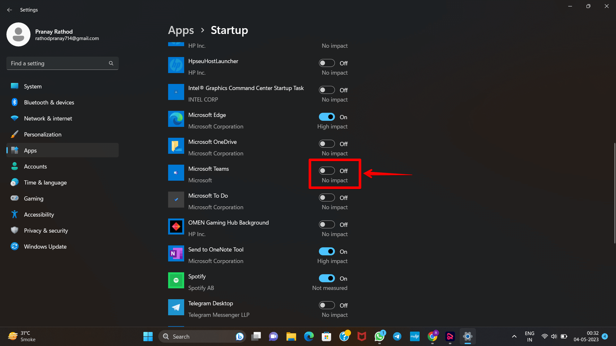Viewport: 616px width, 346px height.
Task: Click the ENG IN language indicator
Action: coord(529,336)
